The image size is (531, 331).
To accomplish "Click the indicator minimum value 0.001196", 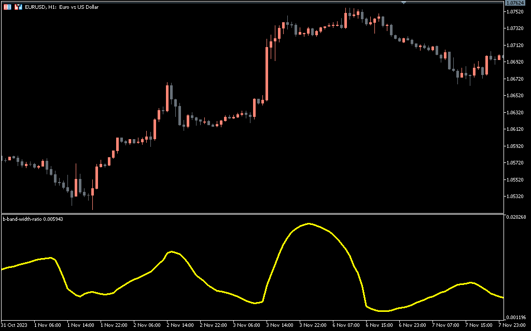I will (x=518, y=317).
